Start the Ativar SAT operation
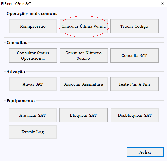167x161 pixels. coord(33,84)
